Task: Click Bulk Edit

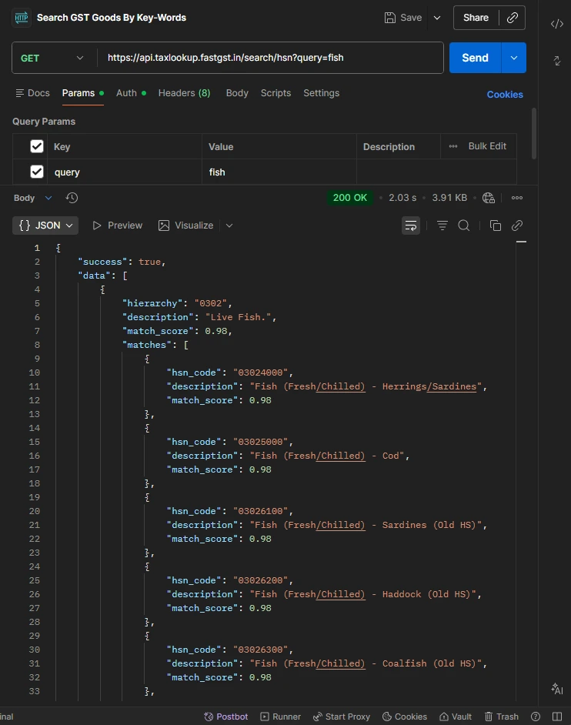Action: point(487,146)
